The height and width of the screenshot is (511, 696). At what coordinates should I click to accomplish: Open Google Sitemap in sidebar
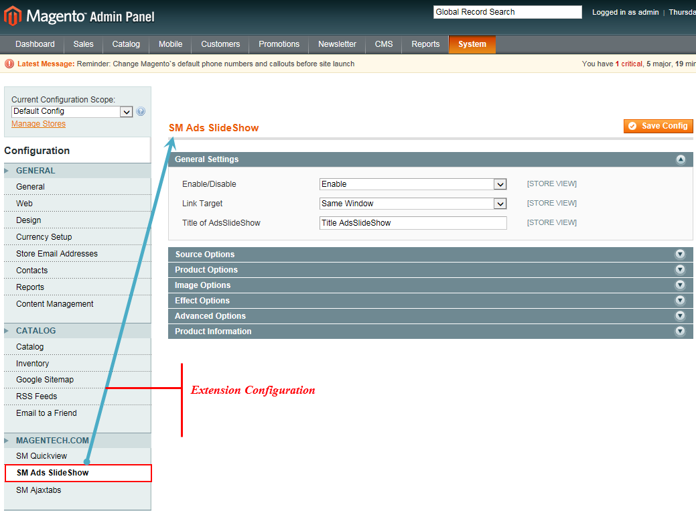pyautogui.click(x=77, y=380)
